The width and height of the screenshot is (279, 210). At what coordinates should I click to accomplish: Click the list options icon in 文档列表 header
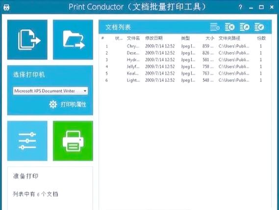click(x=215, y=27)
